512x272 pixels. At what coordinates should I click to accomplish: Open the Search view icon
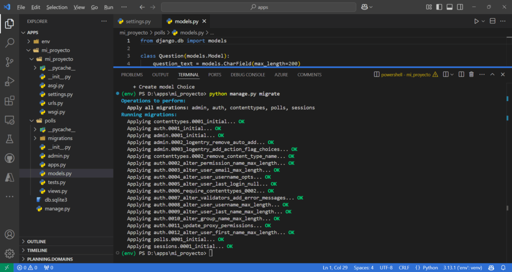9,42
